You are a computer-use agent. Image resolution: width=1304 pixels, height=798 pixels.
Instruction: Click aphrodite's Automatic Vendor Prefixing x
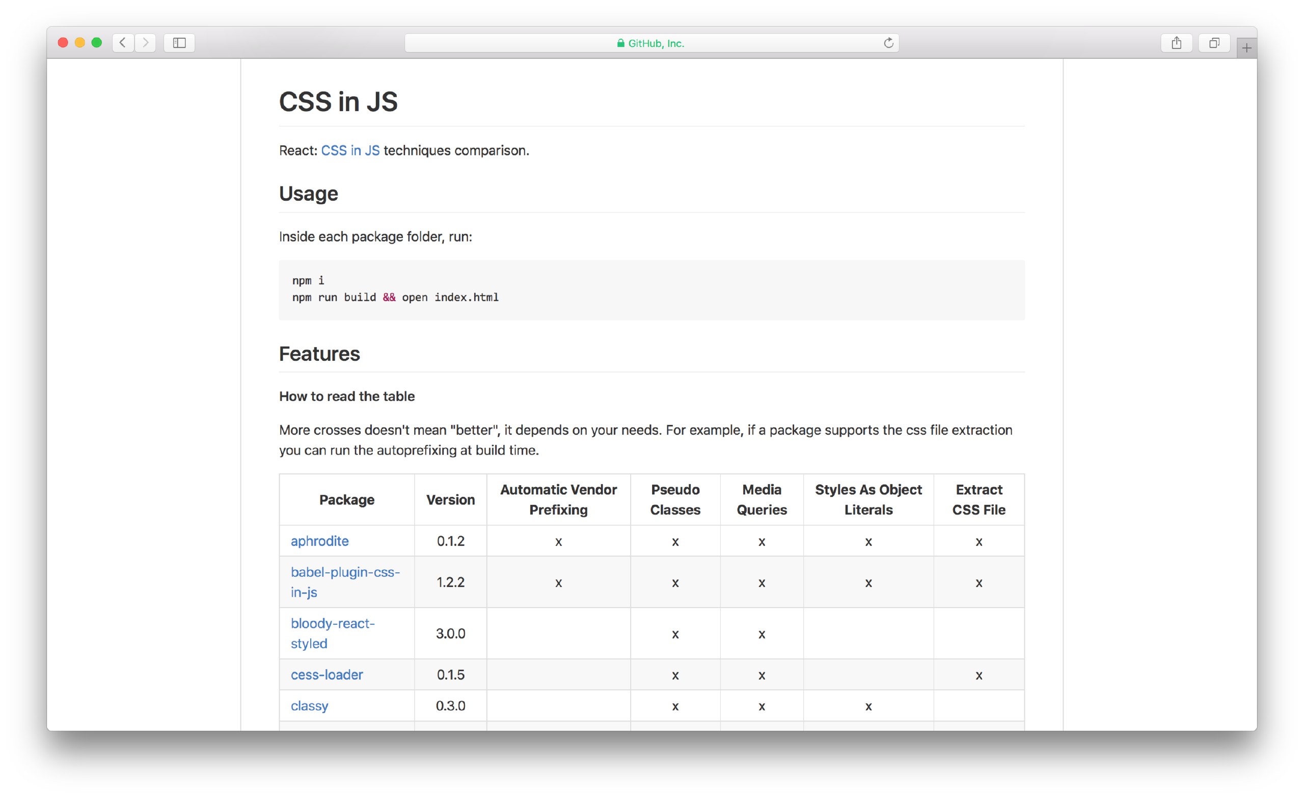(558, 542)
